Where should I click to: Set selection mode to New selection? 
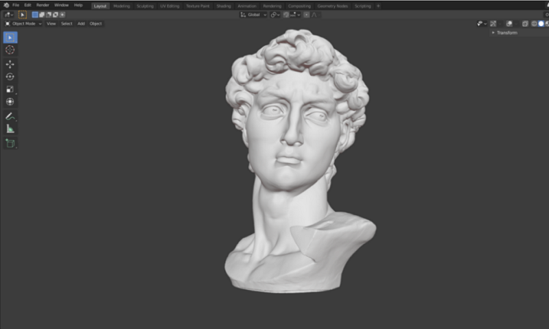(x=35, y=14)
